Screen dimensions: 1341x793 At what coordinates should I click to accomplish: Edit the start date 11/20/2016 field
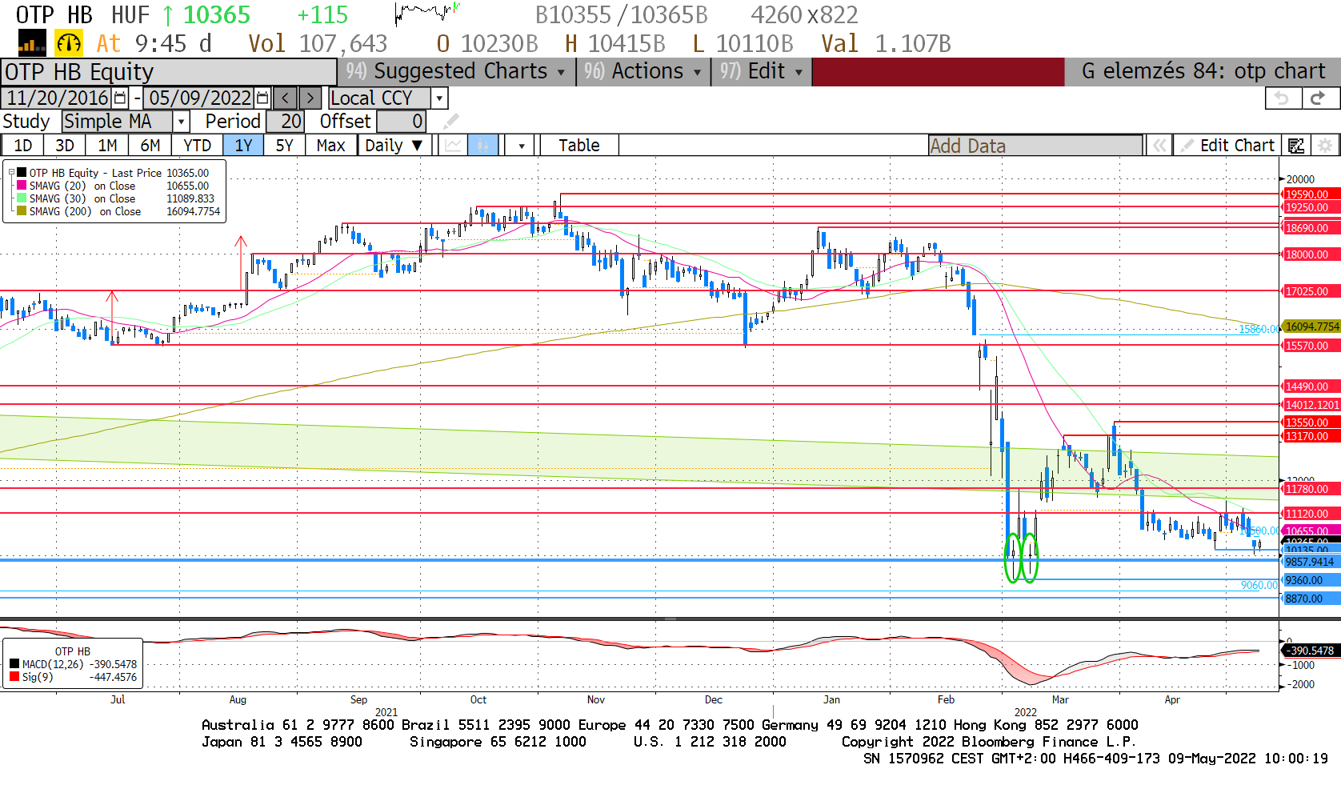pyautogui.click(x=57, y=98)
